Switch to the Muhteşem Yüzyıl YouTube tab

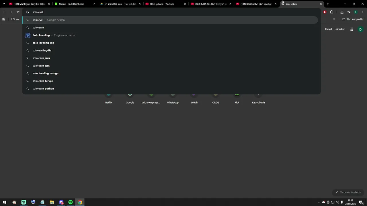[30, 4]
